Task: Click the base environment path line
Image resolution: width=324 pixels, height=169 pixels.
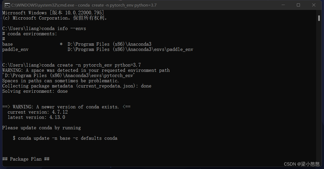Action: [109, 44]
